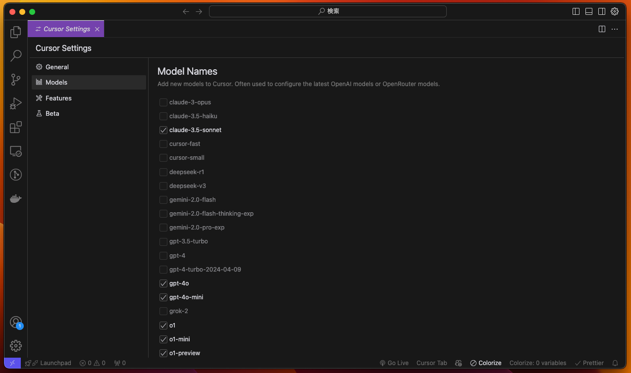631x373 pixels.
Task: Split the editor to the right
Action: coord(602,29)
